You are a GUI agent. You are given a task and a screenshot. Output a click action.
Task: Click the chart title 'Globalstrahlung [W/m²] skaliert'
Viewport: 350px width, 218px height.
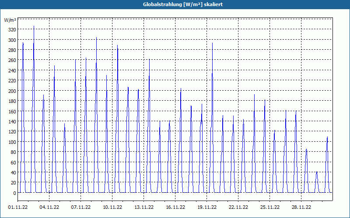click(183, 4)
